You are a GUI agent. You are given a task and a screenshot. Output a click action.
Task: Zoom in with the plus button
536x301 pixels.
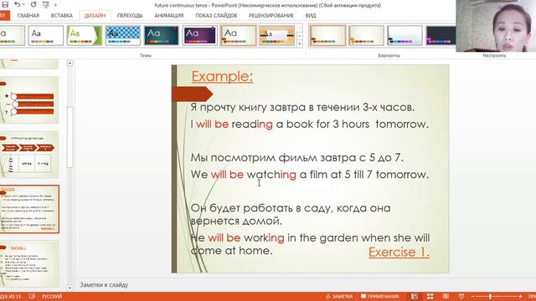click(x=520, y=296)
